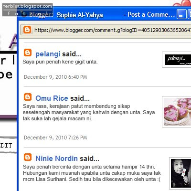Click the Blogger icon beside Omu Rice's comment
191x191 pixels.
tap(28, 97)
